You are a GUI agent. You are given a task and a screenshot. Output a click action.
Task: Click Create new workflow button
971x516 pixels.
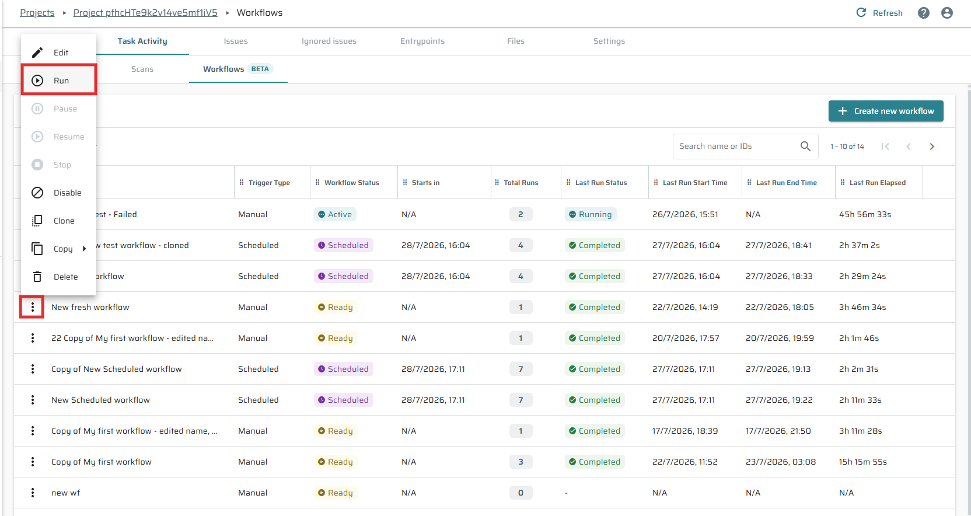[x=886, y=111]
